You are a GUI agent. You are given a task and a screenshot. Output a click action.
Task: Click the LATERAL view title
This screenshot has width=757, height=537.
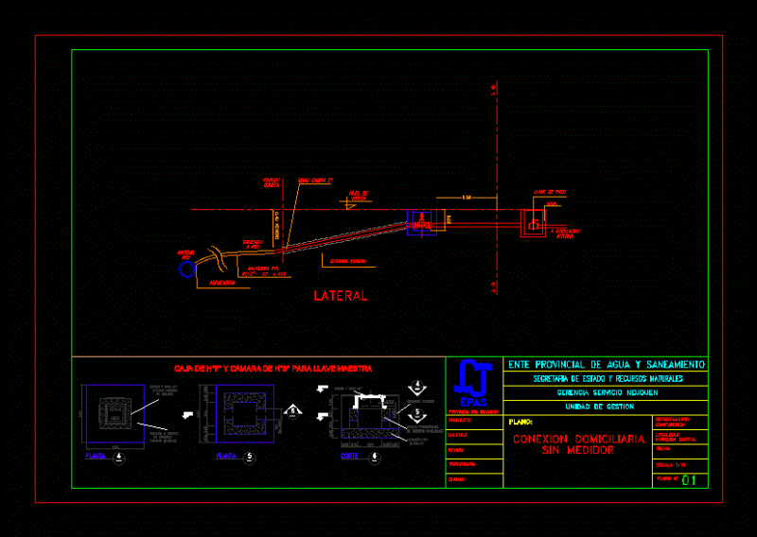341,296
